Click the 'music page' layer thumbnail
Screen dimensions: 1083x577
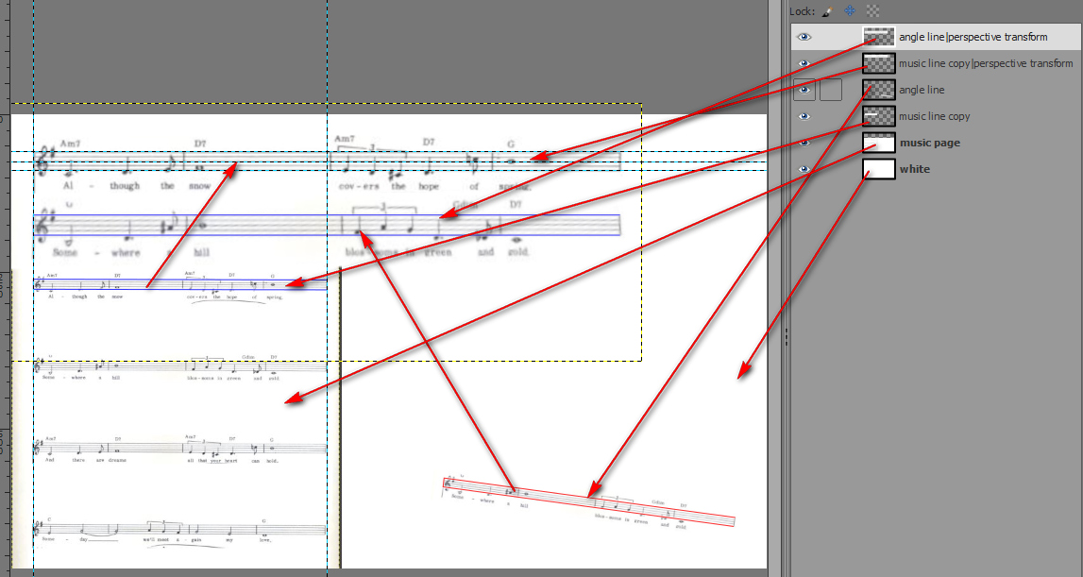[878, 143]
